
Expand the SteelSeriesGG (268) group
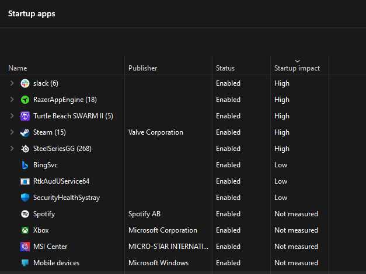coord(12,149)
